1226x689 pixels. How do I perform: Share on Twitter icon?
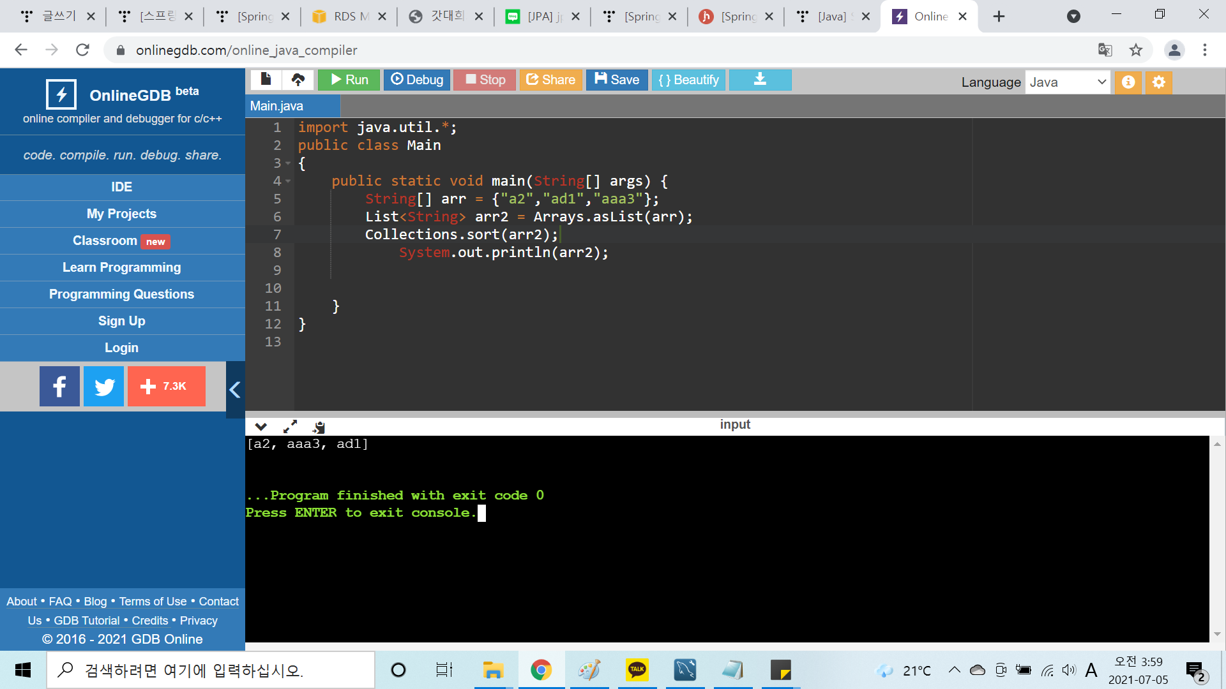[103, 386]
